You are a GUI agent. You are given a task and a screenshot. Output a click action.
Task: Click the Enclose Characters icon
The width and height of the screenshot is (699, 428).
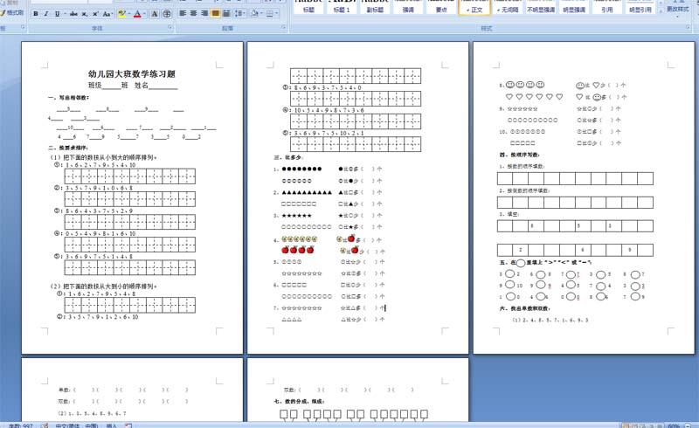[167, 14]
